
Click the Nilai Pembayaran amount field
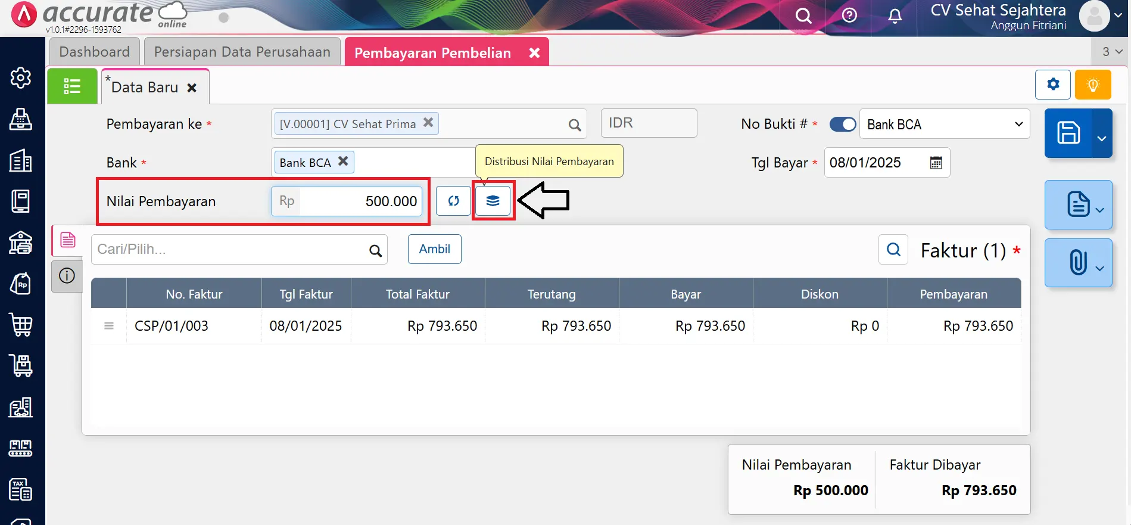[x=347, y=201]
